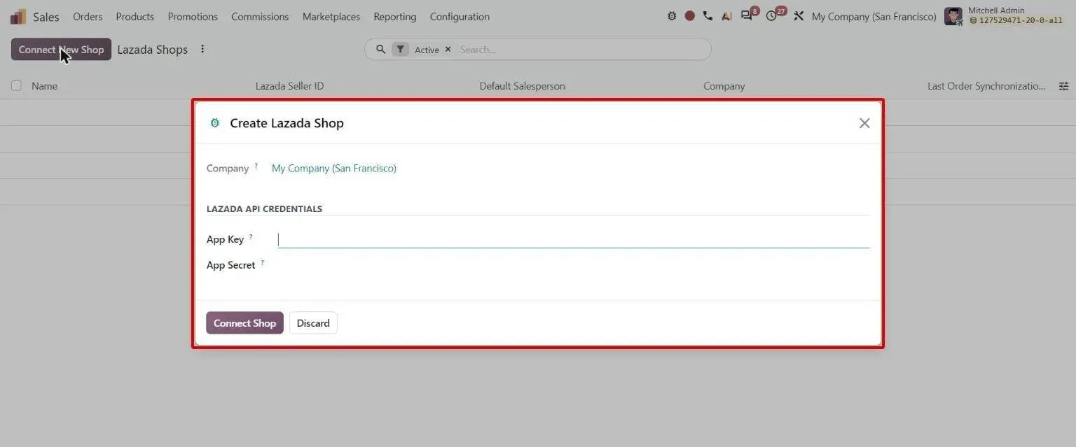Viewport: 1076px width, 447px height.
Task: Open My Company (San Francisco) link in dialog
Action: [334, 168]
